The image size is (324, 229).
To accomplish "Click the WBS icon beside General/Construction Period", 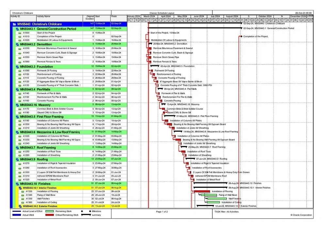I will (x=17, y=29).
